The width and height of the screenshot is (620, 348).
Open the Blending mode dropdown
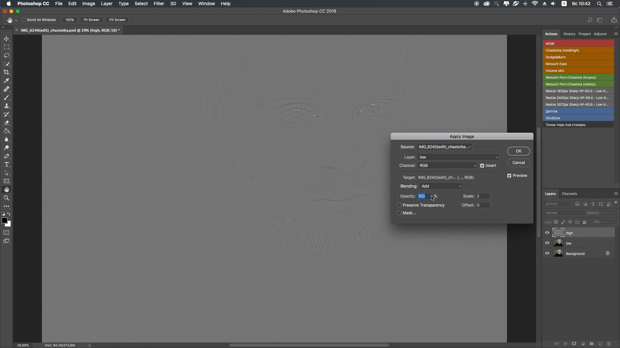coord(441,186)
